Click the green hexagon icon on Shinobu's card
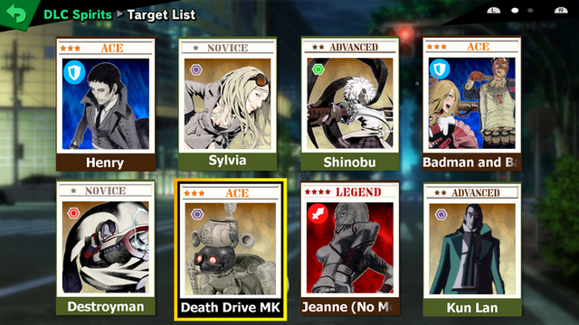The image size is (579, 325). pyautogui.click(x=318, y=69)
